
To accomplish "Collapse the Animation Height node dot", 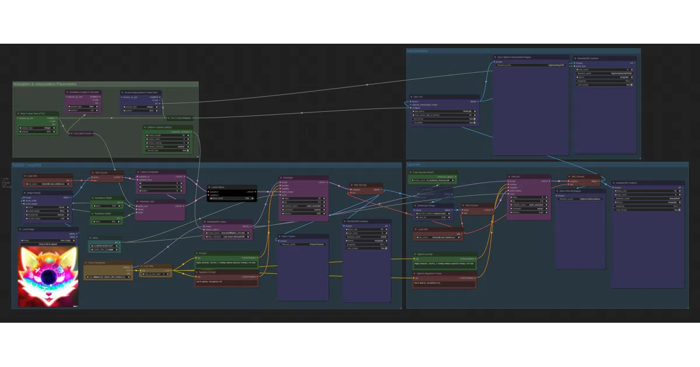I will (93, 198).
